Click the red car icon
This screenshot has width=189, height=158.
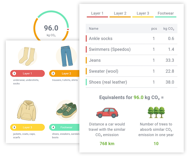pos(107,112)
